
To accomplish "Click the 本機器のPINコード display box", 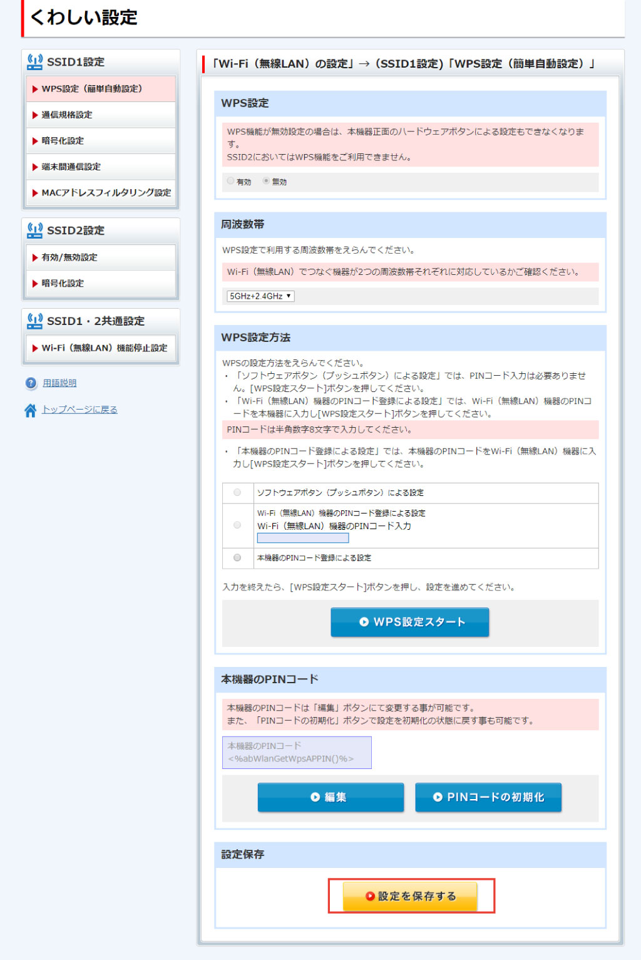I will tap(297, 752).
